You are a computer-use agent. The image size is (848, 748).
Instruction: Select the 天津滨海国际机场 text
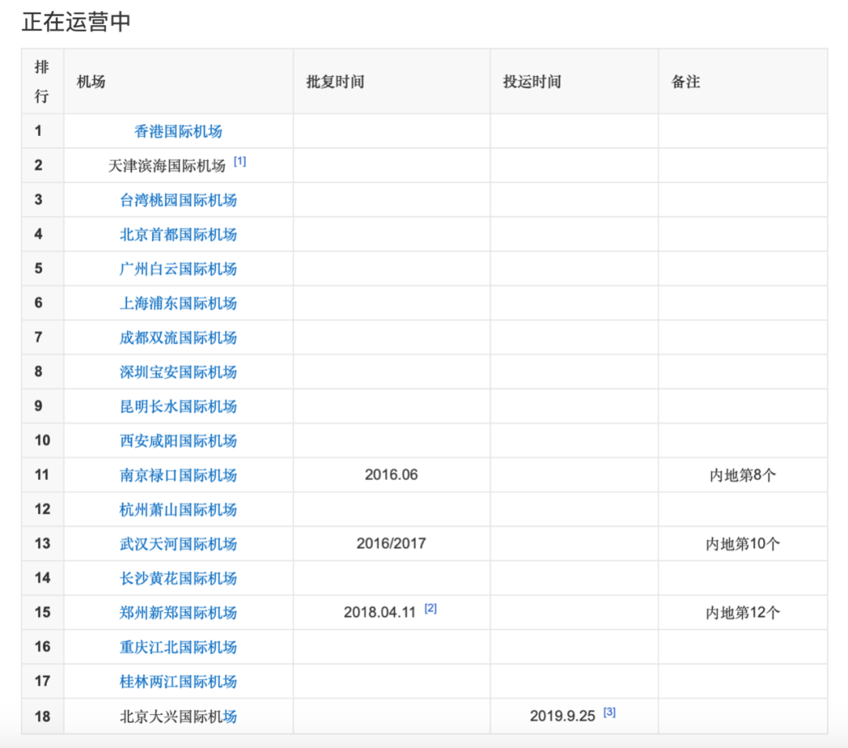[166, 166]
